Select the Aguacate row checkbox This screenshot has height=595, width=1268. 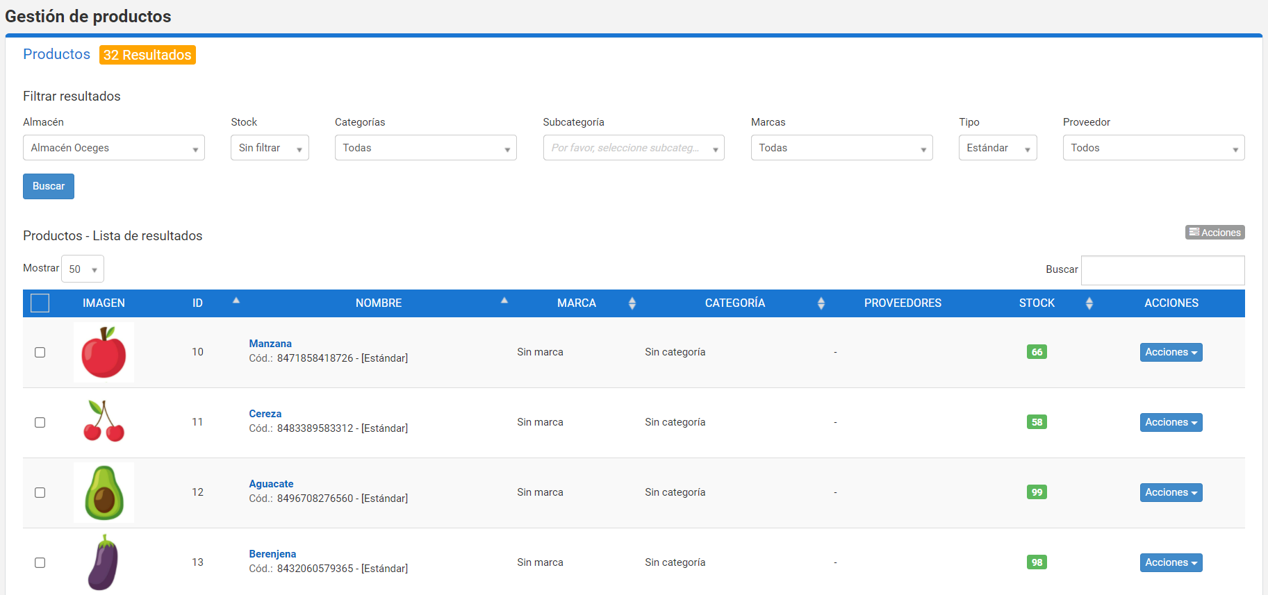(x=40, y=492)
